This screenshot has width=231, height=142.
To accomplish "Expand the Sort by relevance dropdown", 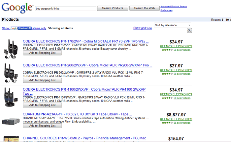I will point(173,25).
